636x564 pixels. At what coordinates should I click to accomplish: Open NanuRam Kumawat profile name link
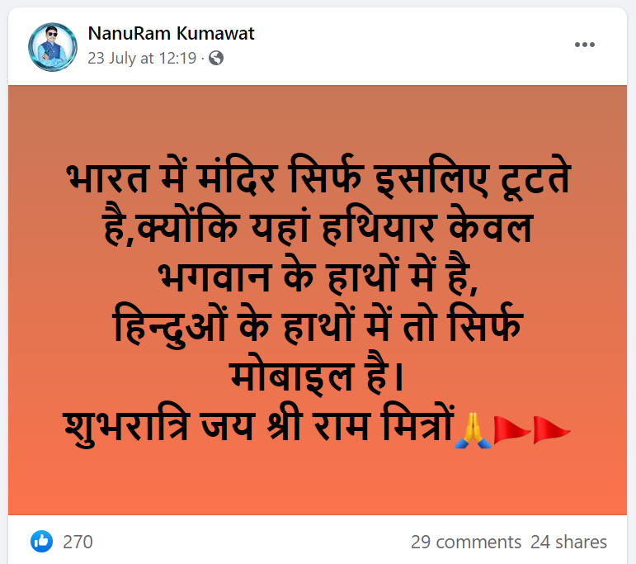(x=172, y=33)
